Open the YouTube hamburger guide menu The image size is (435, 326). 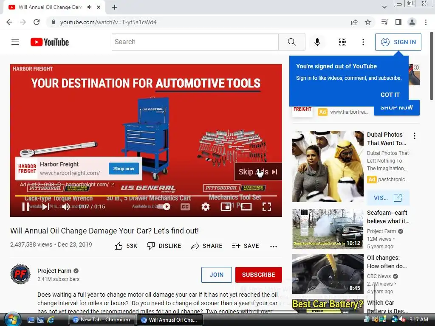pyautogui.click(x=15, y=42)
